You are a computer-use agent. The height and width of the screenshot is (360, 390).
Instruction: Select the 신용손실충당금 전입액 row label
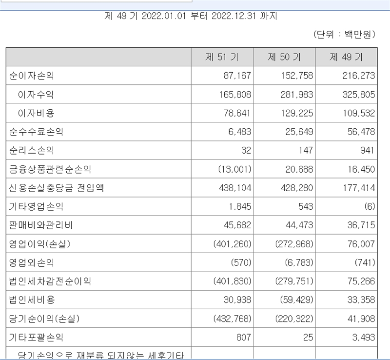pyautogui.click(x=57, y=188)
